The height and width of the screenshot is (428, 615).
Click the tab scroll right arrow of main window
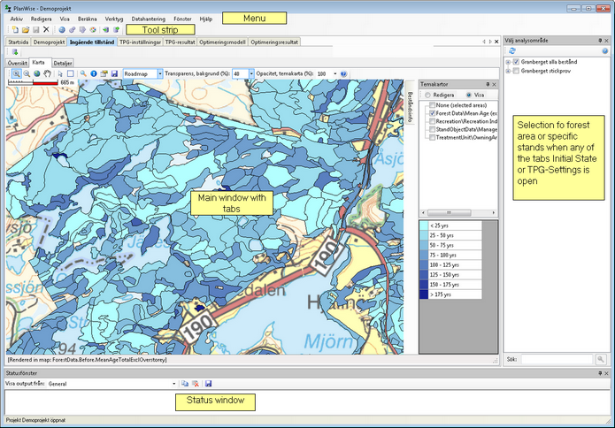coord(490,42)
